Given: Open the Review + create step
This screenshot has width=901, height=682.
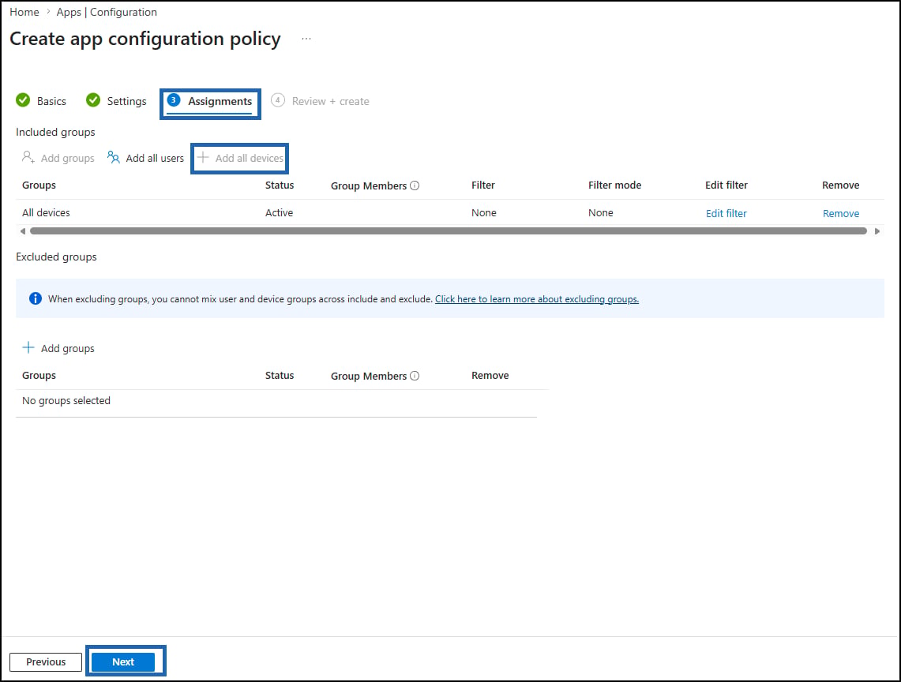Looking at the screenshot, I should (x=320, y=101).
